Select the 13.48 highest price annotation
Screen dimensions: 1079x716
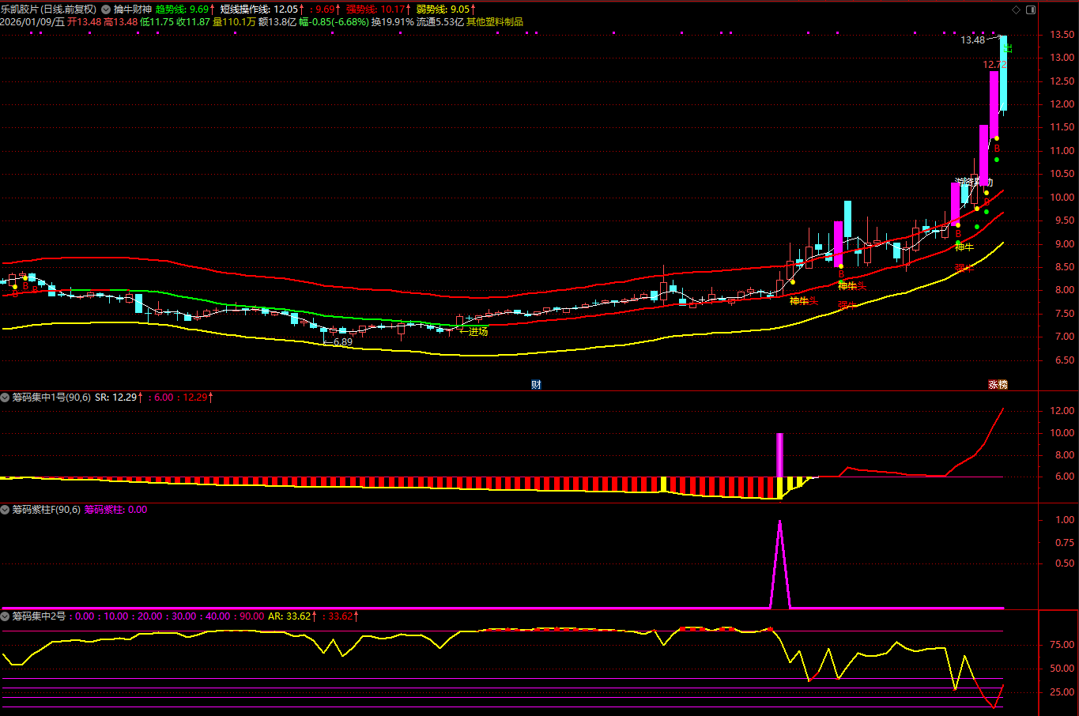972,40
